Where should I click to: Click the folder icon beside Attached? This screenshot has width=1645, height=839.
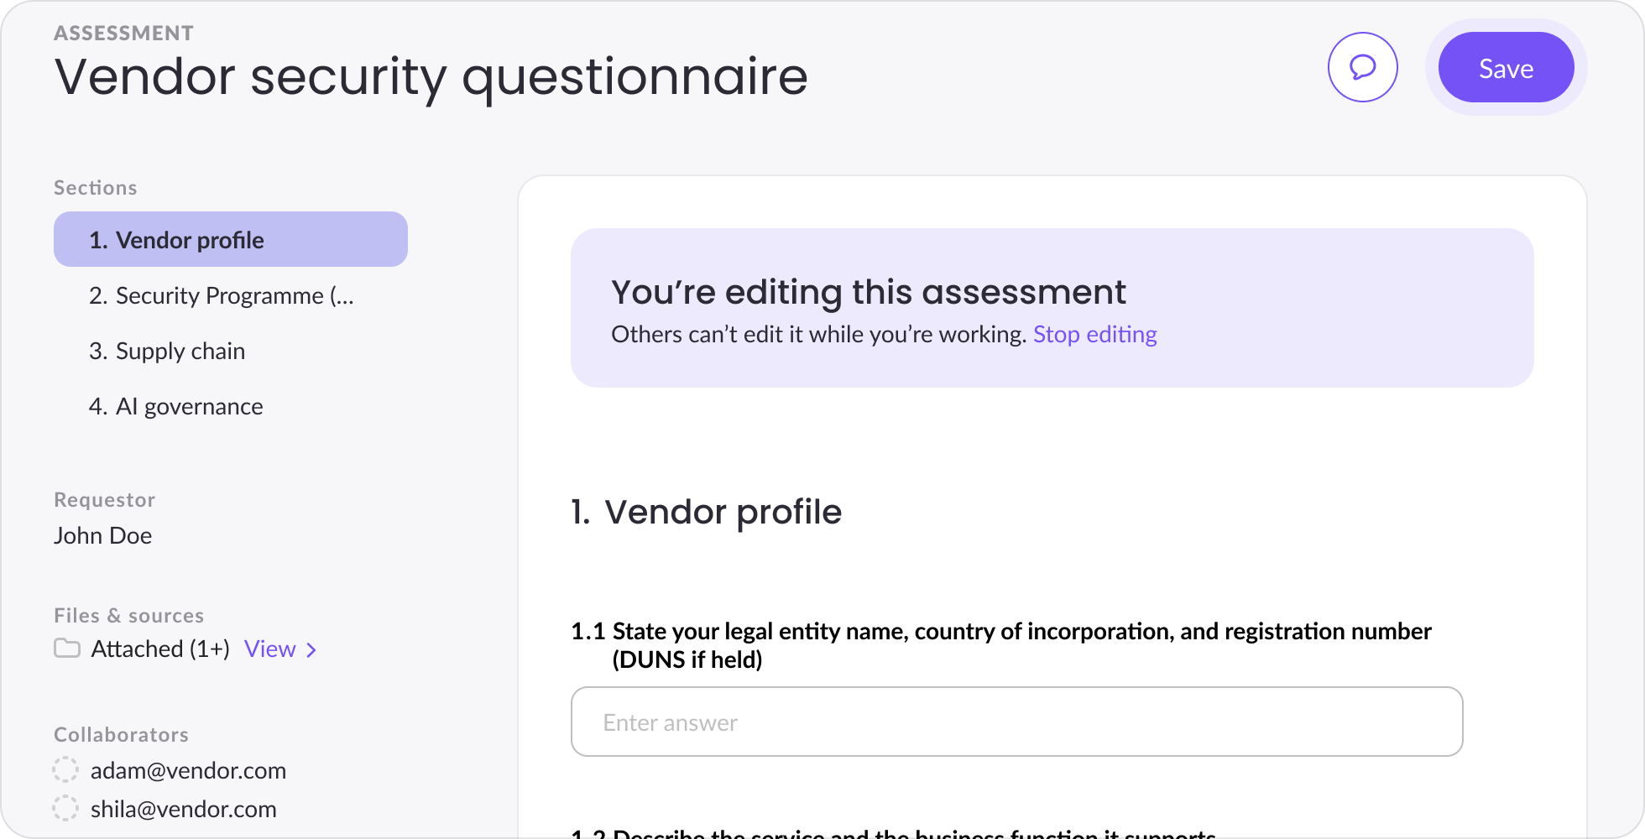[67, 649]
